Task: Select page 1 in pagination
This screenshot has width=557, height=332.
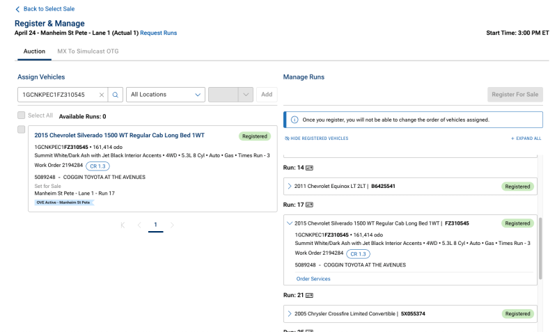Action: (x=155, y=225)
